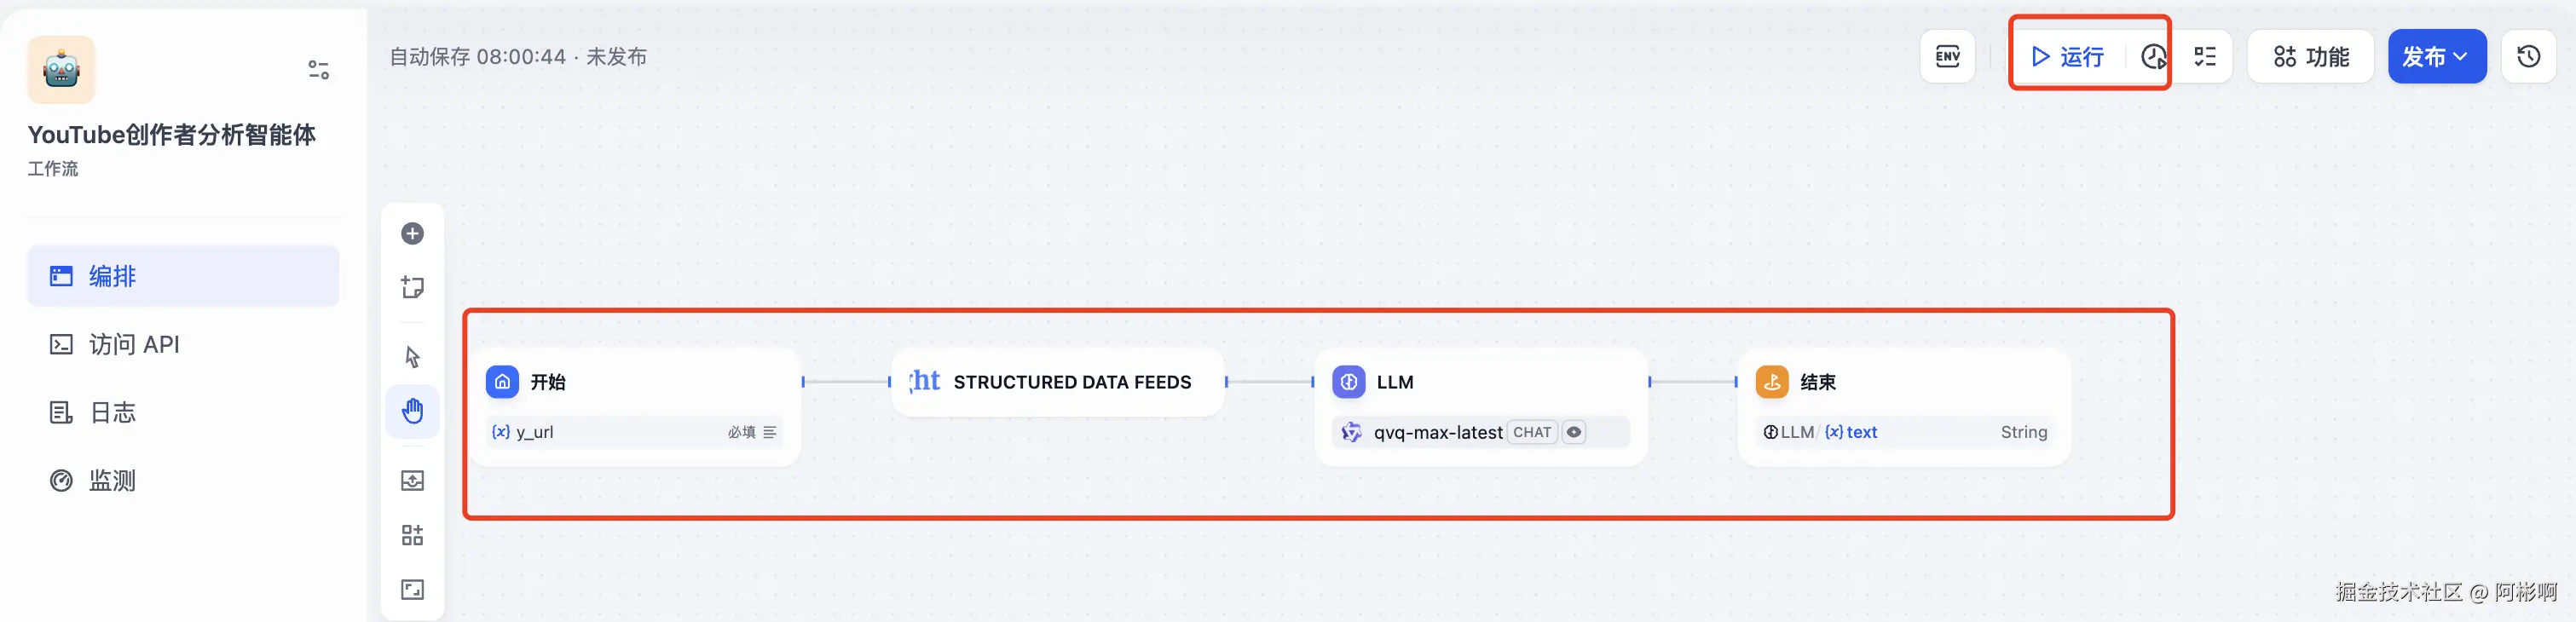Screen dimensions: 2576x622
Task: Click the export image icon
Action: (x=412, y=481)
